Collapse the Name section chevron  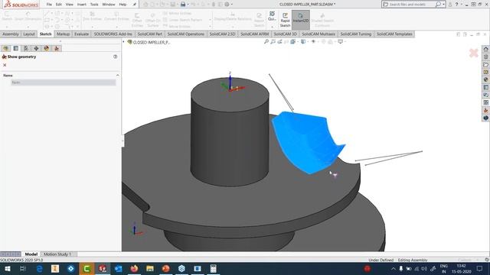pos(118,76)
